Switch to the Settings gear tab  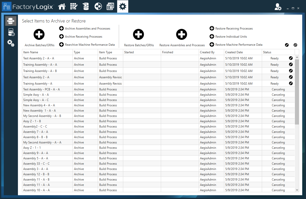(x=123, y=6)
